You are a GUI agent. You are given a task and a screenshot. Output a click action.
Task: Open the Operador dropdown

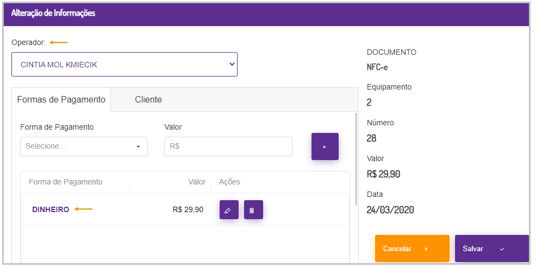click(124, 65)
